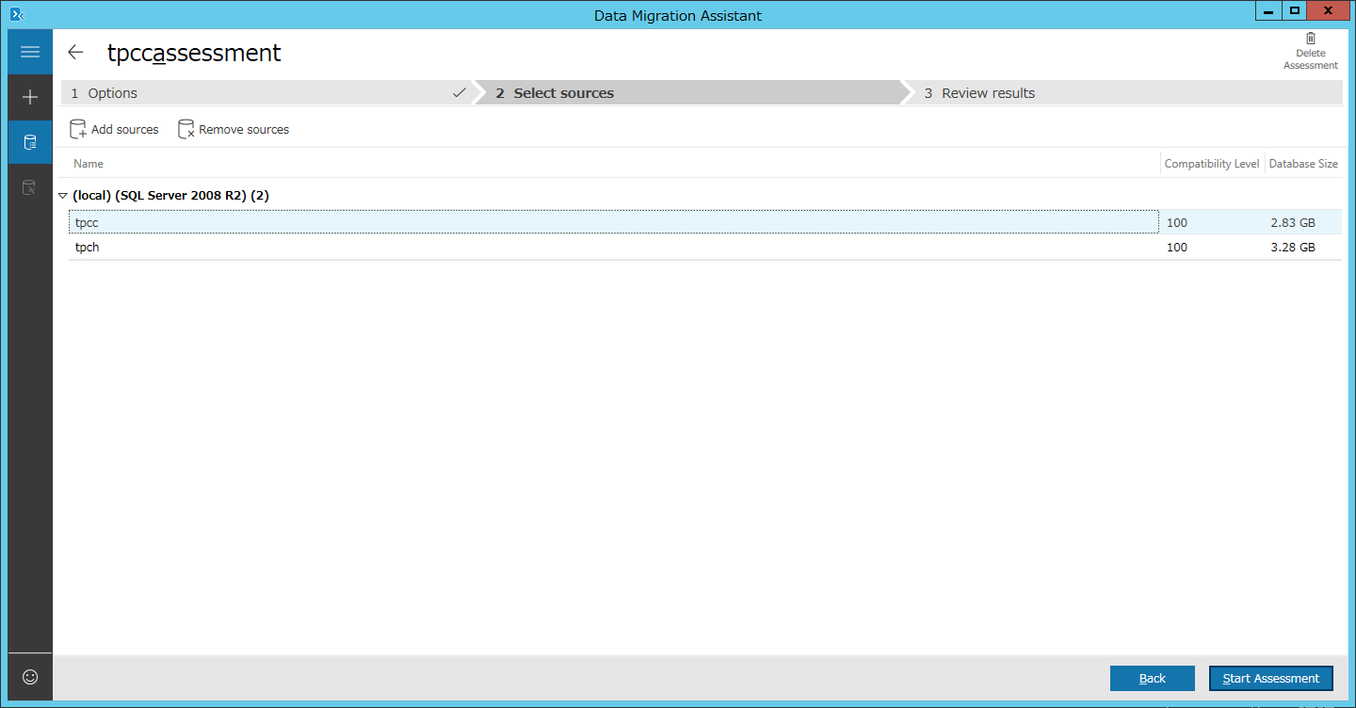This screenshot has width=1356, height=708.
Task: Click the Add sources toolbar button
Action: tap(114, 129)
